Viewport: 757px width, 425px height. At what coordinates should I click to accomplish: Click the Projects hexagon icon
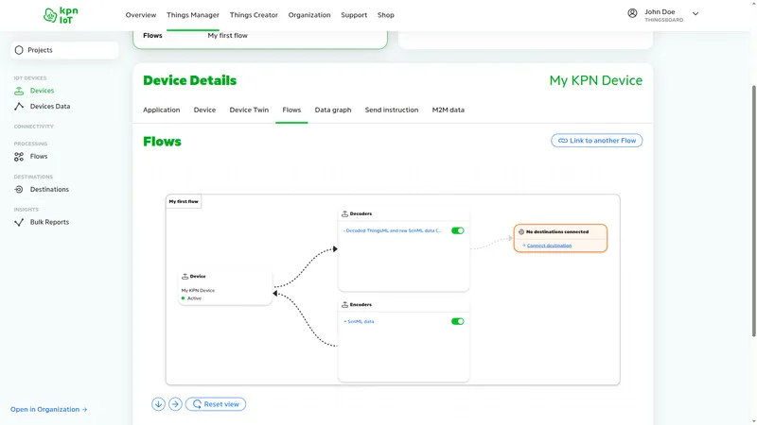[19, 50]
